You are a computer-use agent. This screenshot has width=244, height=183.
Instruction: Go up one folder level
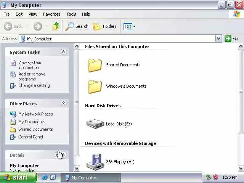click(56, 26)
